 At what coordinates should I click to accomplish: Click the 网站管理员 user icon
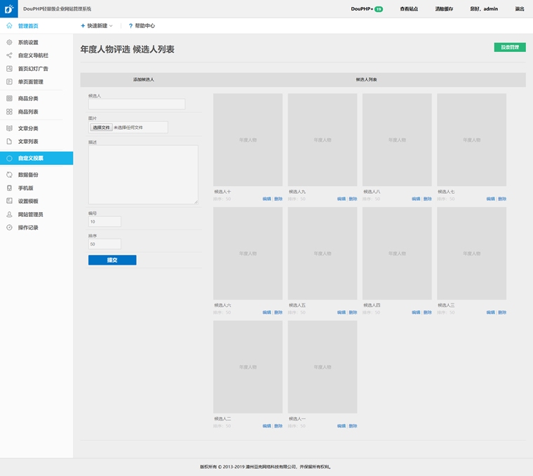tap(9, 214)
